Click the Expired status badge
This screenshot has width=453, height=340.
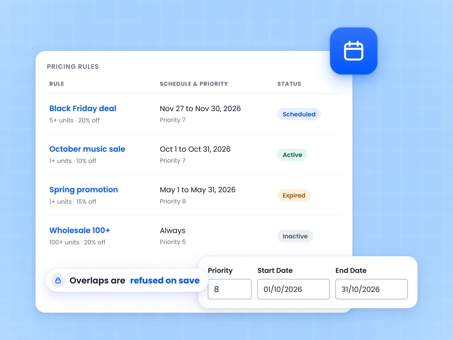294,195
